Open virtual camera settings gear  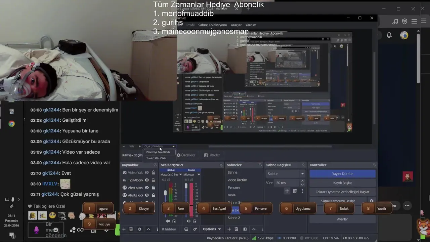[x=372, y=201]
